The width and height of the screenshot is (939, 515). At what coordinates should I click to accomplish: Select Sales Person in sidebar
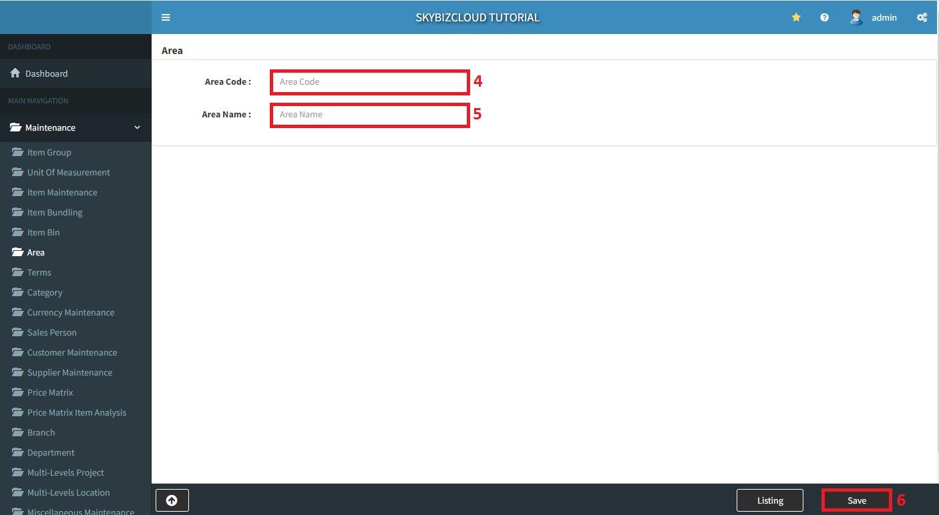pos(51,332)
